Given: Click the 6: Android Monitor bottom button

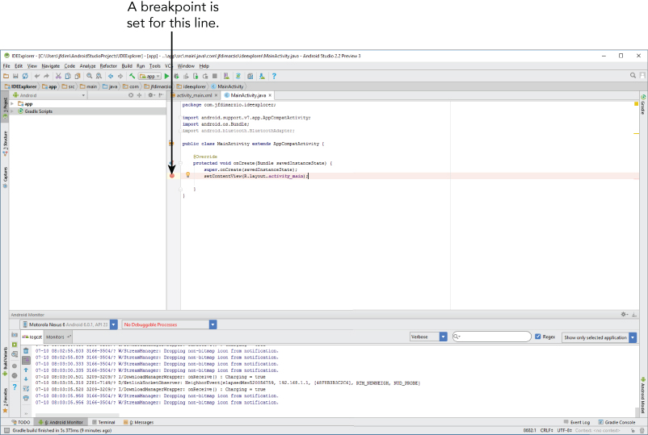Looking at the screenshot, I should (61, 422).
